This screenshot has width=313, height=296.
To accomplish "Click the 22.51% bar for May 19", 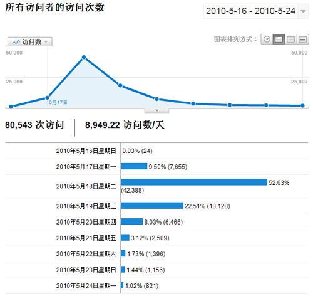I will (x=152, y=206).
